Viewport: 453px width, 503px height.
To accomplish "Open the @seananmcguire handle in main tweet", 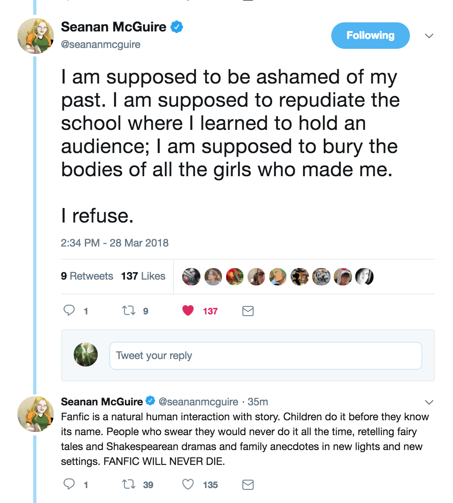I will [x=101, y=45].
